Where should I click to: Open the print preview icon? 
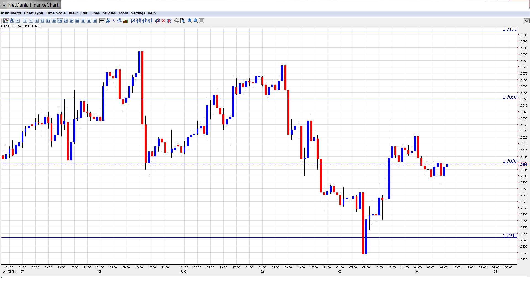point(182,21)
